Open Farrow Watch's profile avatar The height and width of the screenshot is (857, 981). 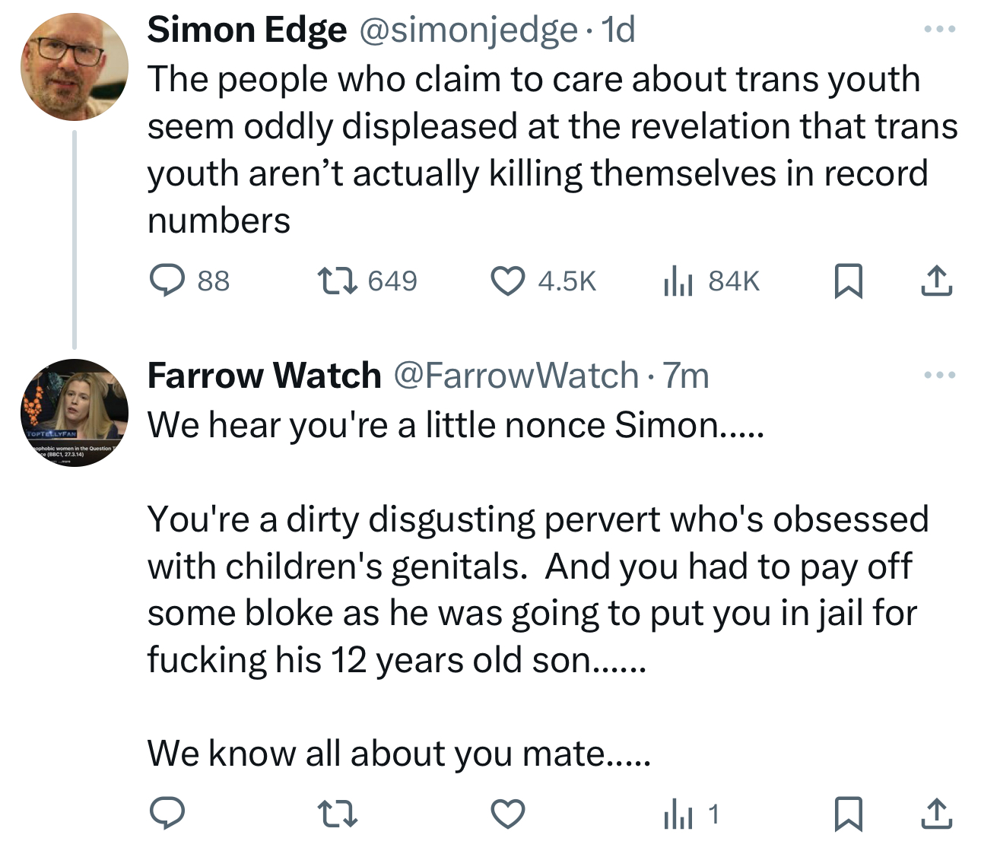coord(75,413)
